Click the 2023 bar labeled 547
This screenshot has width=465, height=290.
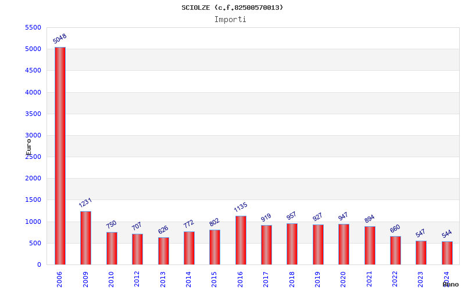tap(421, 253)
